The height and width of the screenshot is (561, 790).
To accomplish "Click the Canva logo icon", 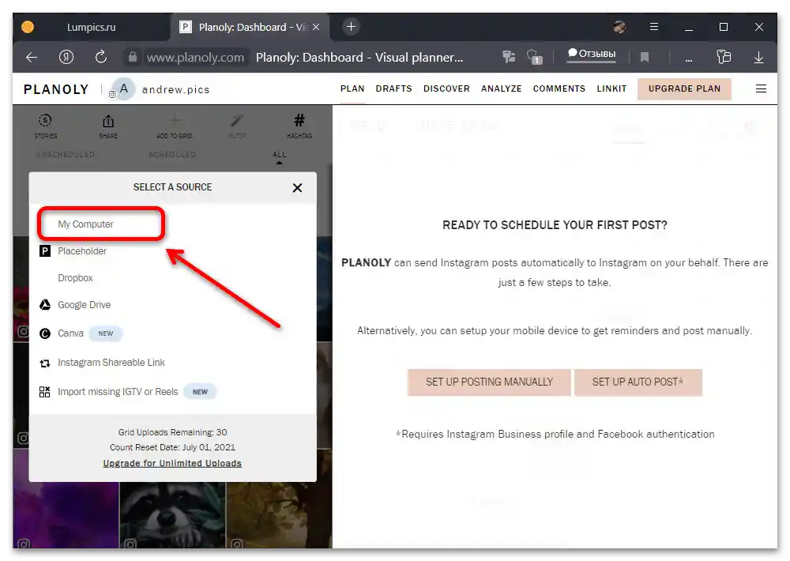I will click(x=45, y=333).
